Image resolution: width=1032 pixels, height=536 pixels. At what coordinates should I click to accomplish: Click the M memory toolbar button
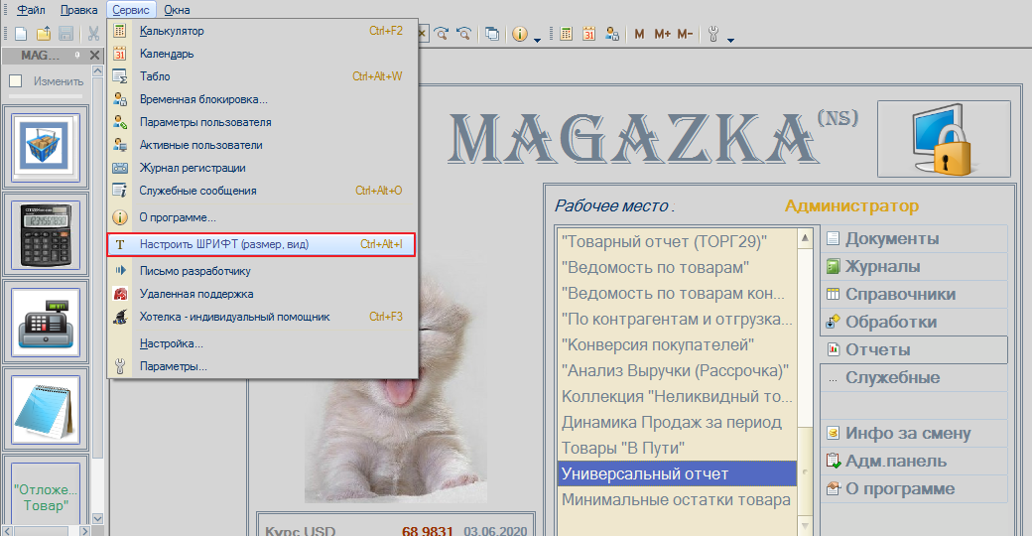point(639,34)
